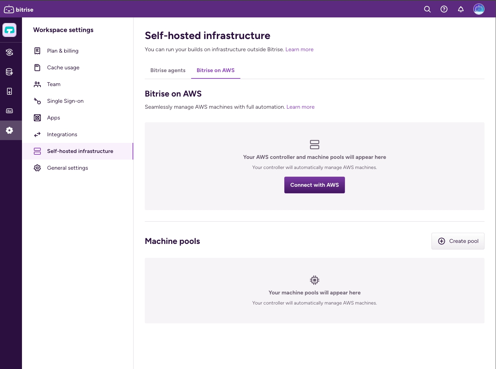
Task: Open the user avatar menu
Action: pyautogui.click(x=479, y=9)
